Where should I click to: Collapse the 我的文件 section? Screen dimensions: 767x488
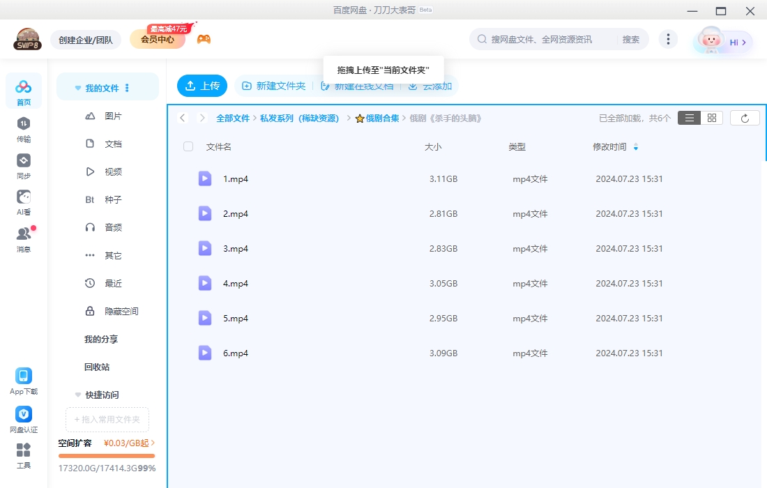click(77, 87)
